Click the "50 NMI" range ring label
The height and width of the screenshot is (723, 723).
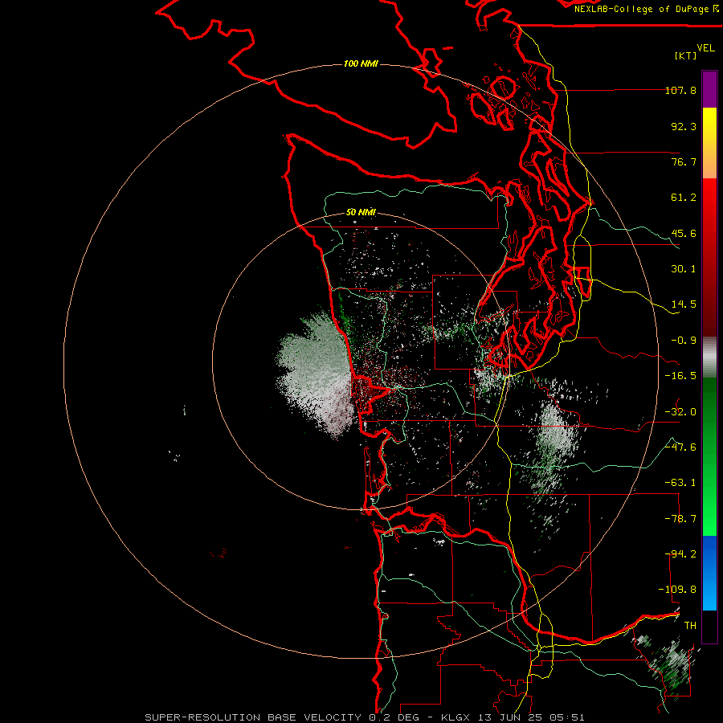pyautogui.click(x=361, y=212)
